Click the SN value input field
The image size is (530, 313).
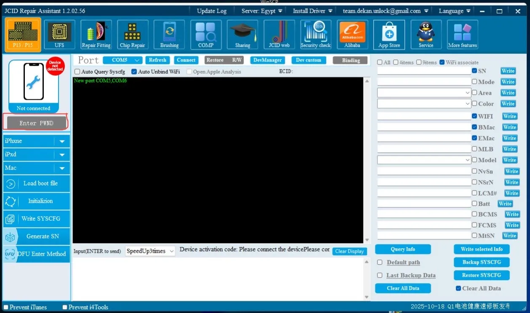[x=424, y=71]
